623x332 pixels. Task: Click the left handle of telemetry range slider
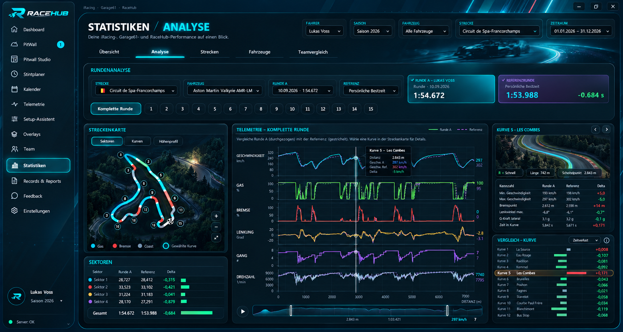(x=291, y=310)
